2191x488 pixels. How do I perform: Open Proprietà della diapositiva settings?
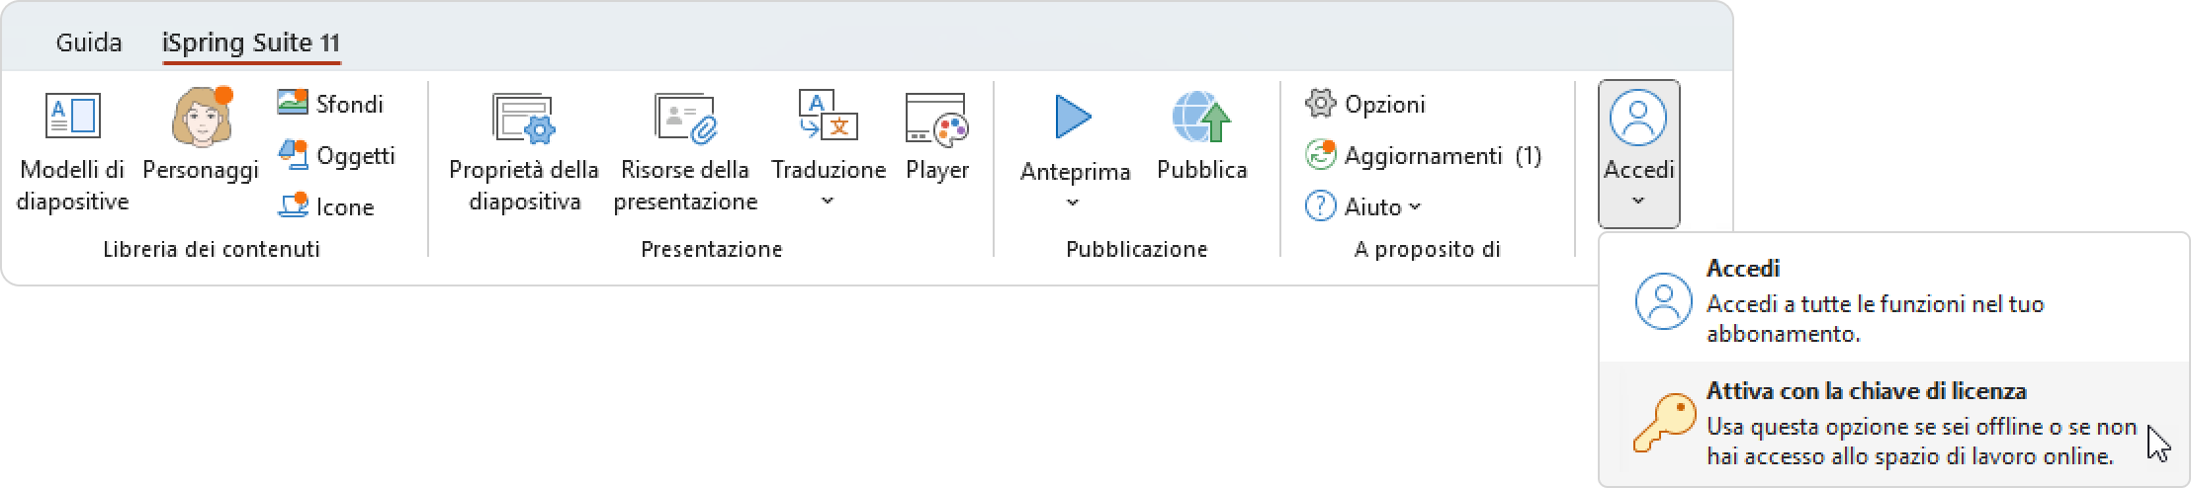point(524,153)
